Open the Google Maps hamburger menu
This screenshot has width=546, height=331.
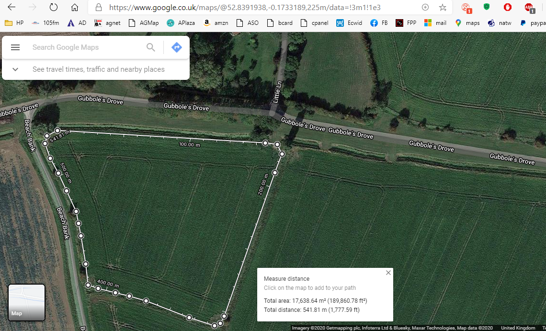click(x=15, y=47)
